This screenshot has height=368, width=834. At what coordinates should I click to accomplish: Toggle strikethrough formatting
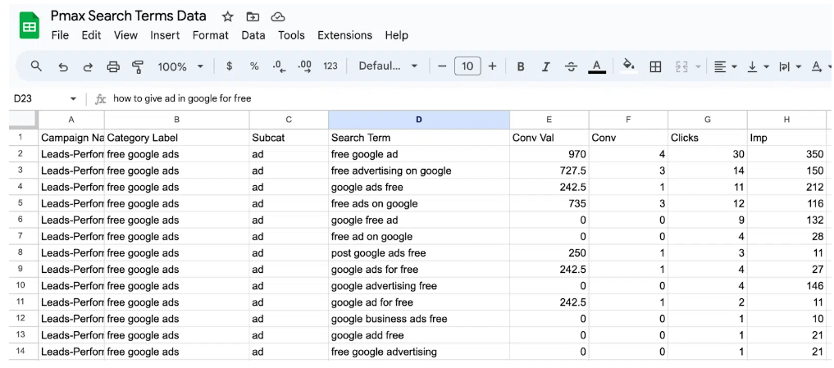[x=572, y=66]
